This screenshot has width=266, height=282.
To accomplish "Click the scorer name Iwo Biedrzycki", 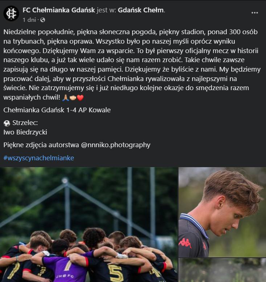I will pyautogui.click(x=25, y=132).
